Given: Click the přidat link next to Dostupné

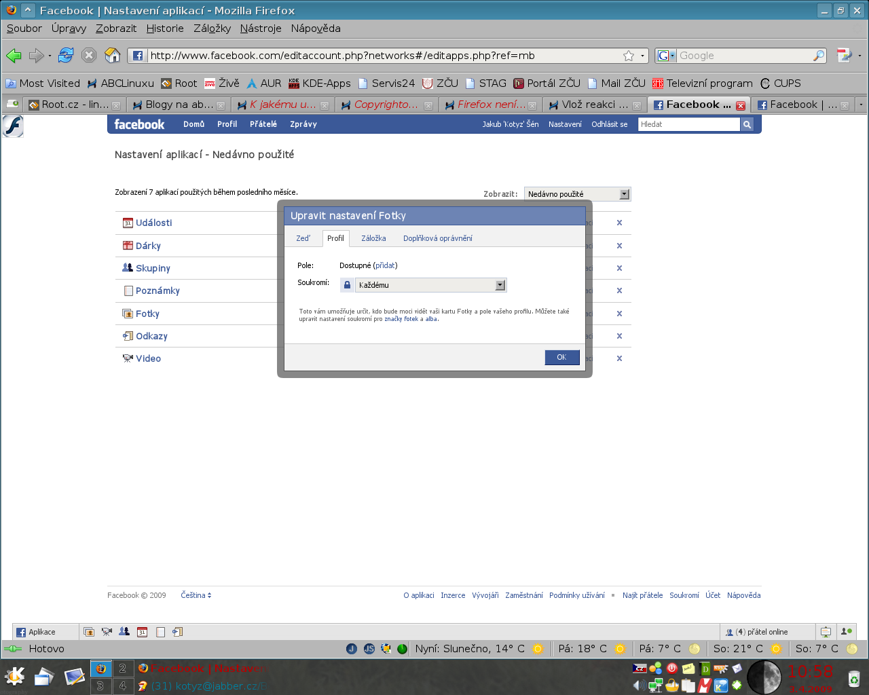Looking at the screenshot, I should coord(385,265).
